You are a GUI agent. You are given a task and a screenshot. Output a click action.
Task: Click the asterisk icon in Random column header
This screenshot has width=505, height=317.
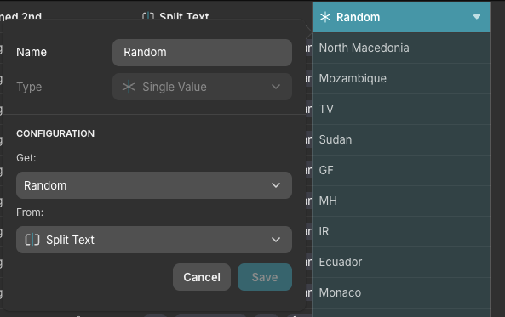pos(325,17)
